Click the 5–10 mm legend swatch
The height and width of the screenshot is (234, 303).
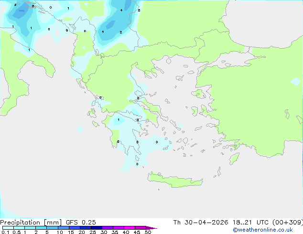pyautogui.click(x=52, y=228)
